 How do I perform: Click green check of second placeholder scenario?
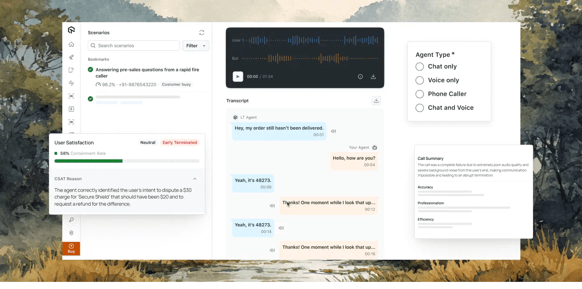point(90,99)
